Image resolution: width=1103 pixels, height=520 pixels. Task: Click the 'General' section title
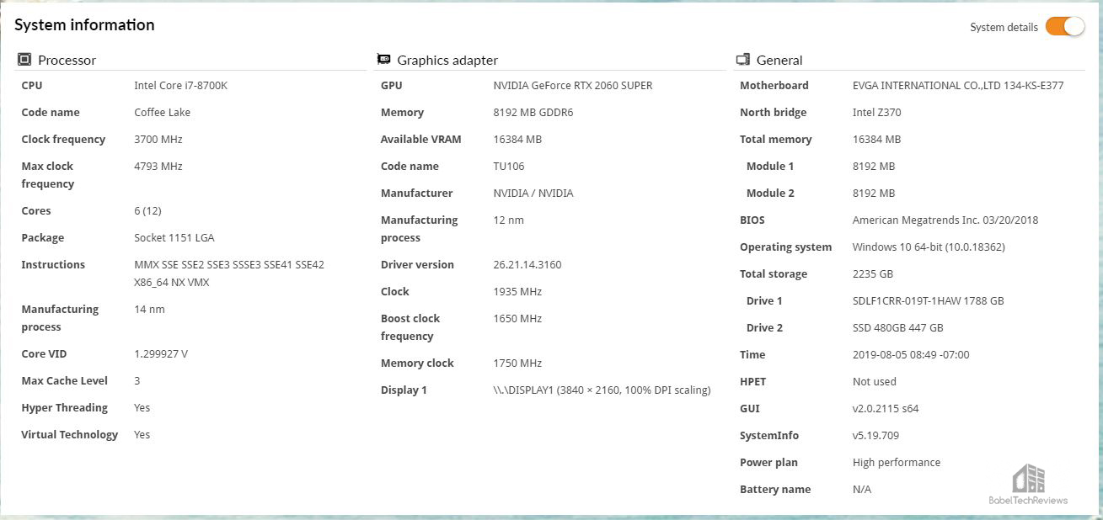point(779,61)
